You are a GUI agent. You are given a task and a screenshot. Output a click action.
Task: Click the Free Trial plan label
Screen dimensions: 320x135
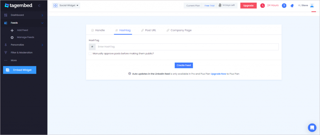209,6
